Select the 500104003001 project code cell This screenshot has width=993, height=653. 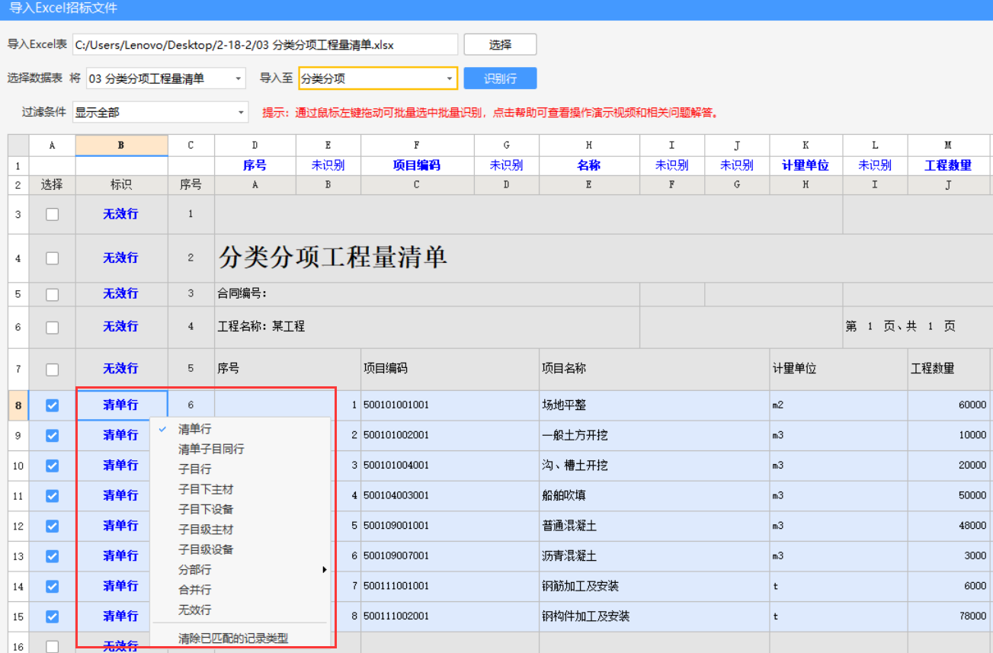[x=396, y=495]
